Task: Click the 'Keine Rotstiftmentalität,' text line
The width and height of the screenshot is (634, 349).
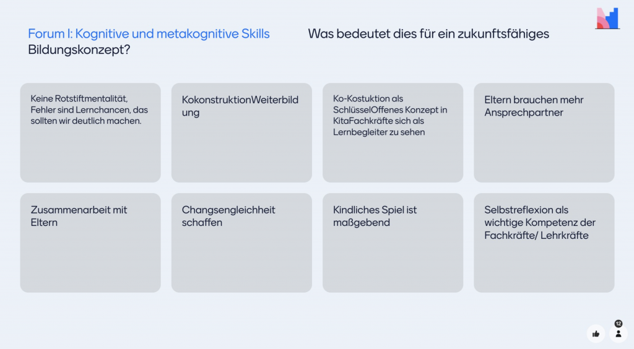Action: click(79, 99)
